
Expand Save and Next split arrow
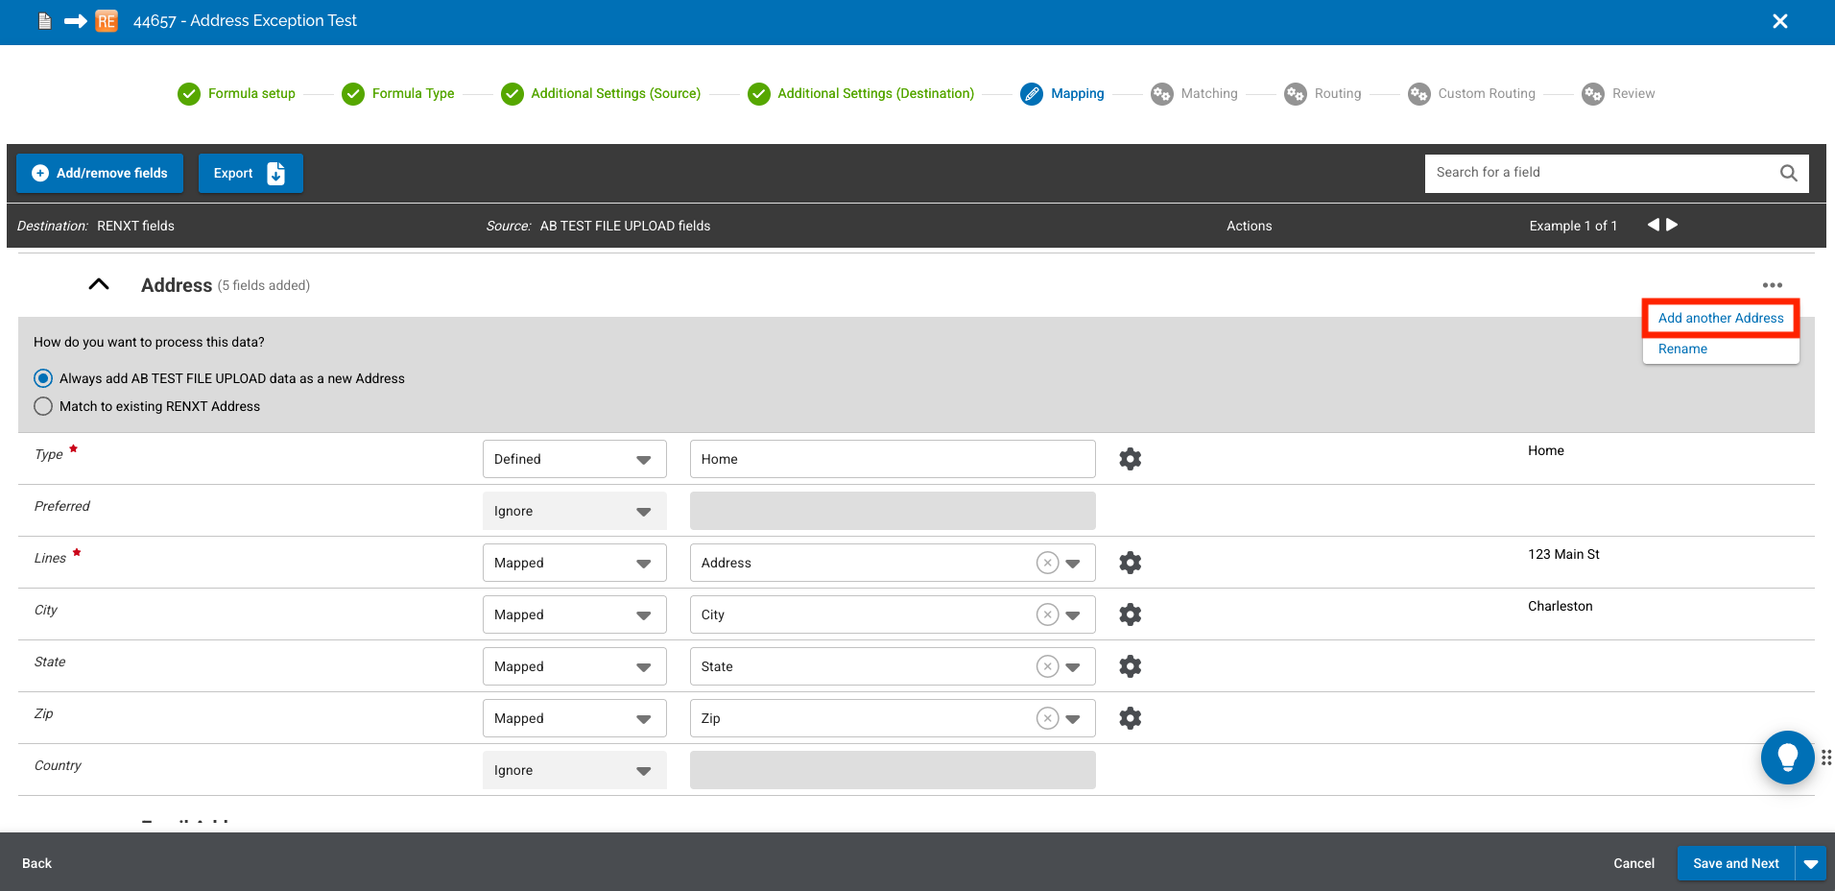click(1810, 863)
